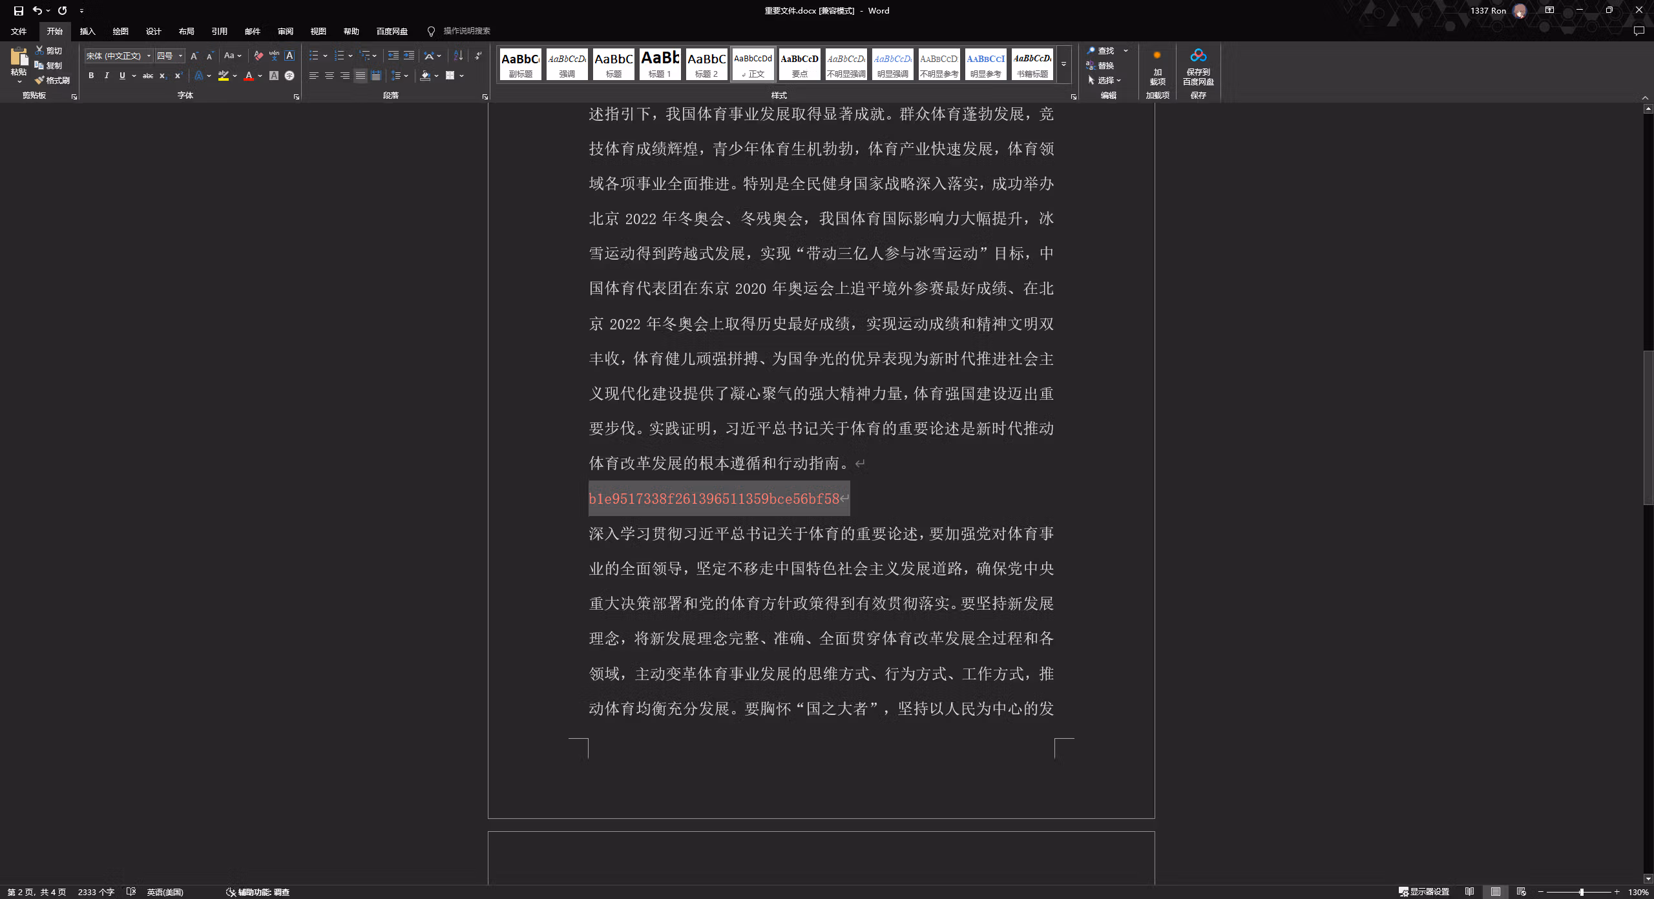
Task: Click the Show/Hide paragraph marks icon
Action: (478, 56)
